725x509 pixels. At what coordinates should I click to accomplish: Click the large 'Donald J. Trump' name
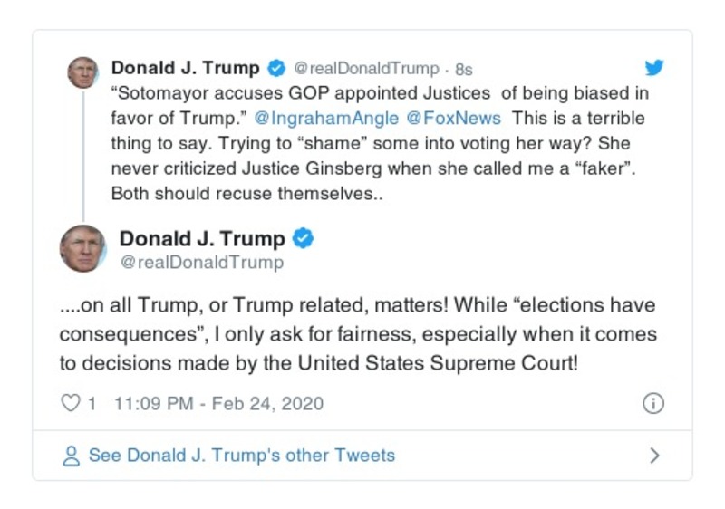pos(202,239)
